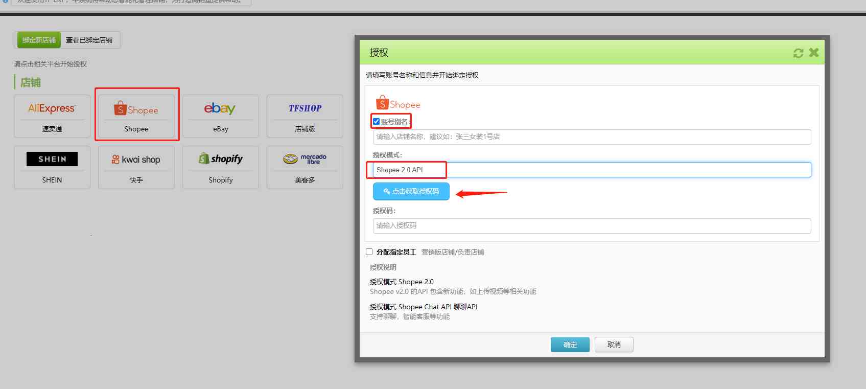866x389 pixels.
Task: Select the SHEIN platform tile
Action: coord(52,167)
